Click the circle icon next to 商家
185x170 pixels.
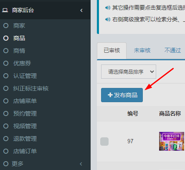click(6, 26)
